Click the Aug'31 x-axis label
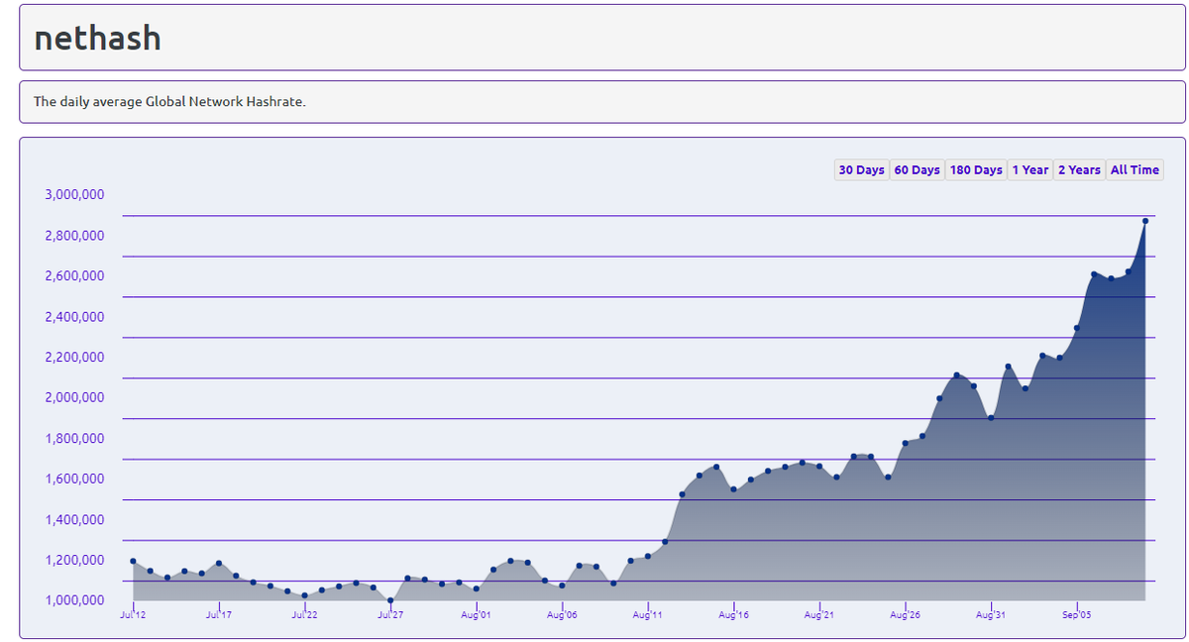 [991, 615]
